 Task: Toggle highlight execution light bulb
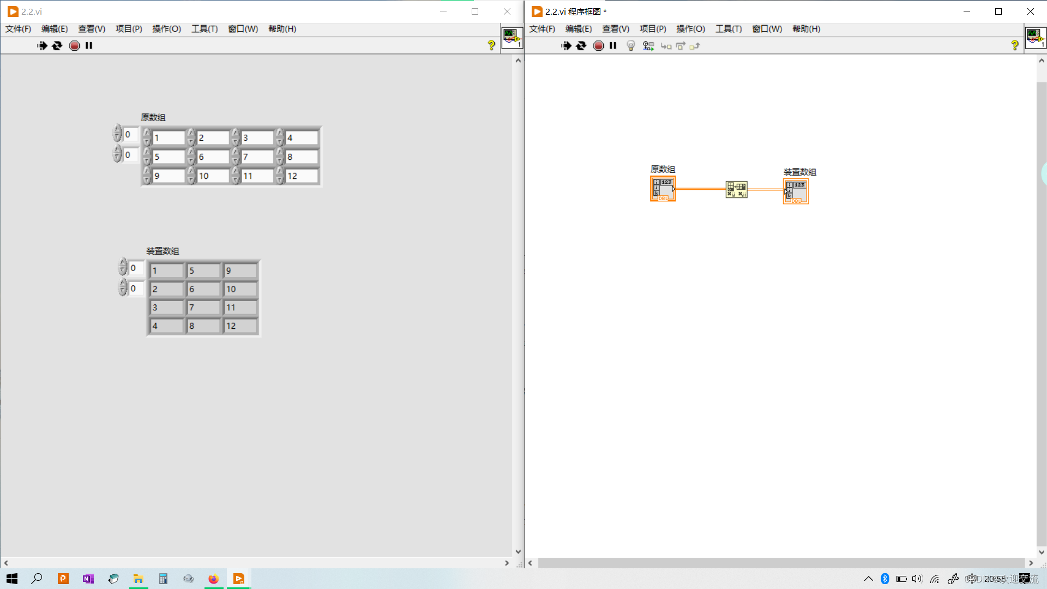click(631, 46)
